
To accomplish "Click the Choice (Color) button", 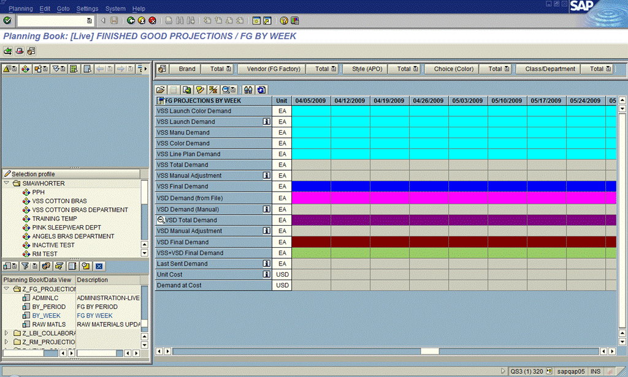I will coord(452,69).
